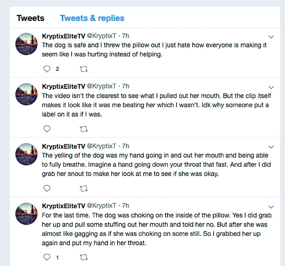The image size is (285, 266).
Task: Reply to 'yelling of the dog' tweet
Action: pyautogui.click(x=47, y=189)
